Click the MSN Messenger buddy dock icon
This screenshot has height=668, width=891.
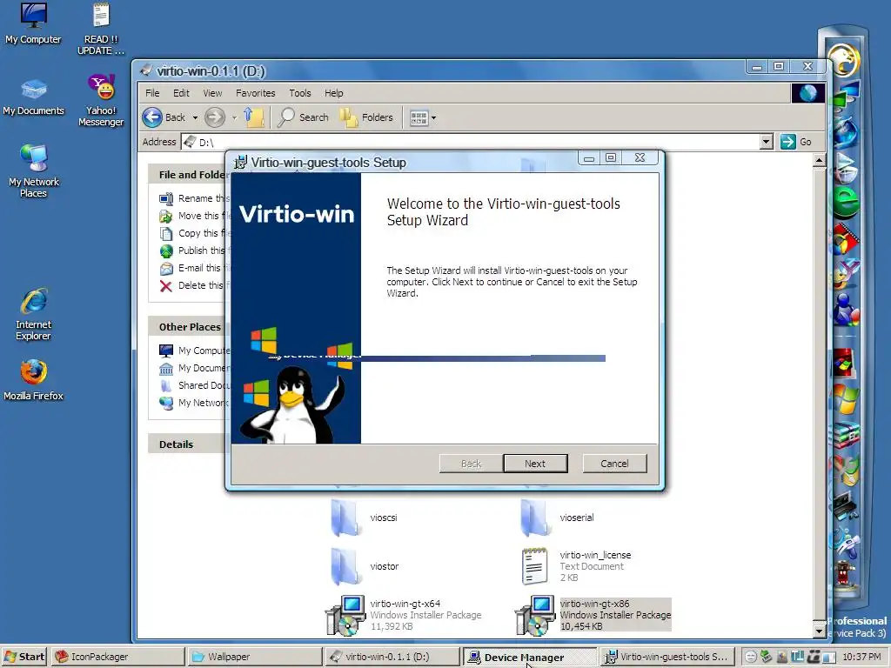(x=846, y=311)
